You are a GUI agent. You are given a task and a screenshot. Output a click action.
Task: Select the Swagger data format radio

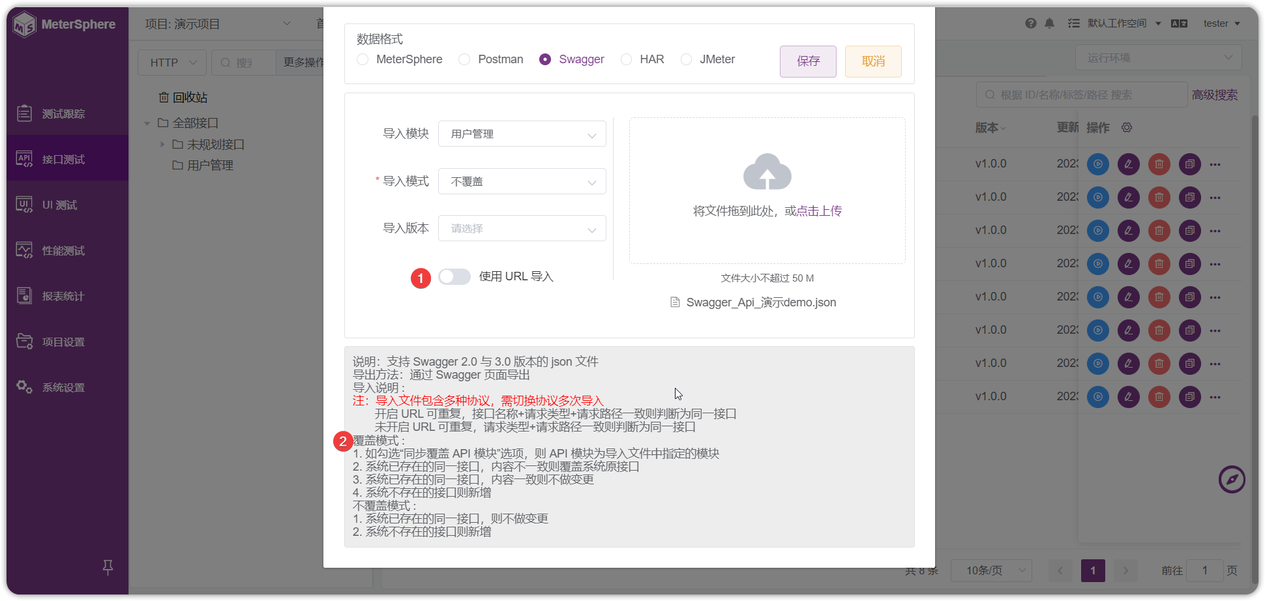point(545,59)
